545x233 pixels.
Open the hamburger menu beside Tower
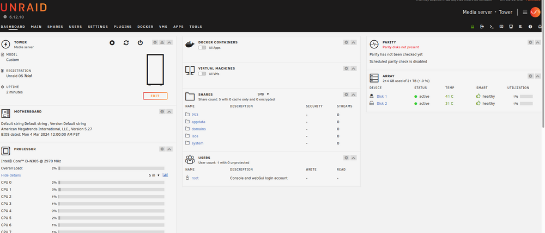pyautogui.click(x=525, y=12)
